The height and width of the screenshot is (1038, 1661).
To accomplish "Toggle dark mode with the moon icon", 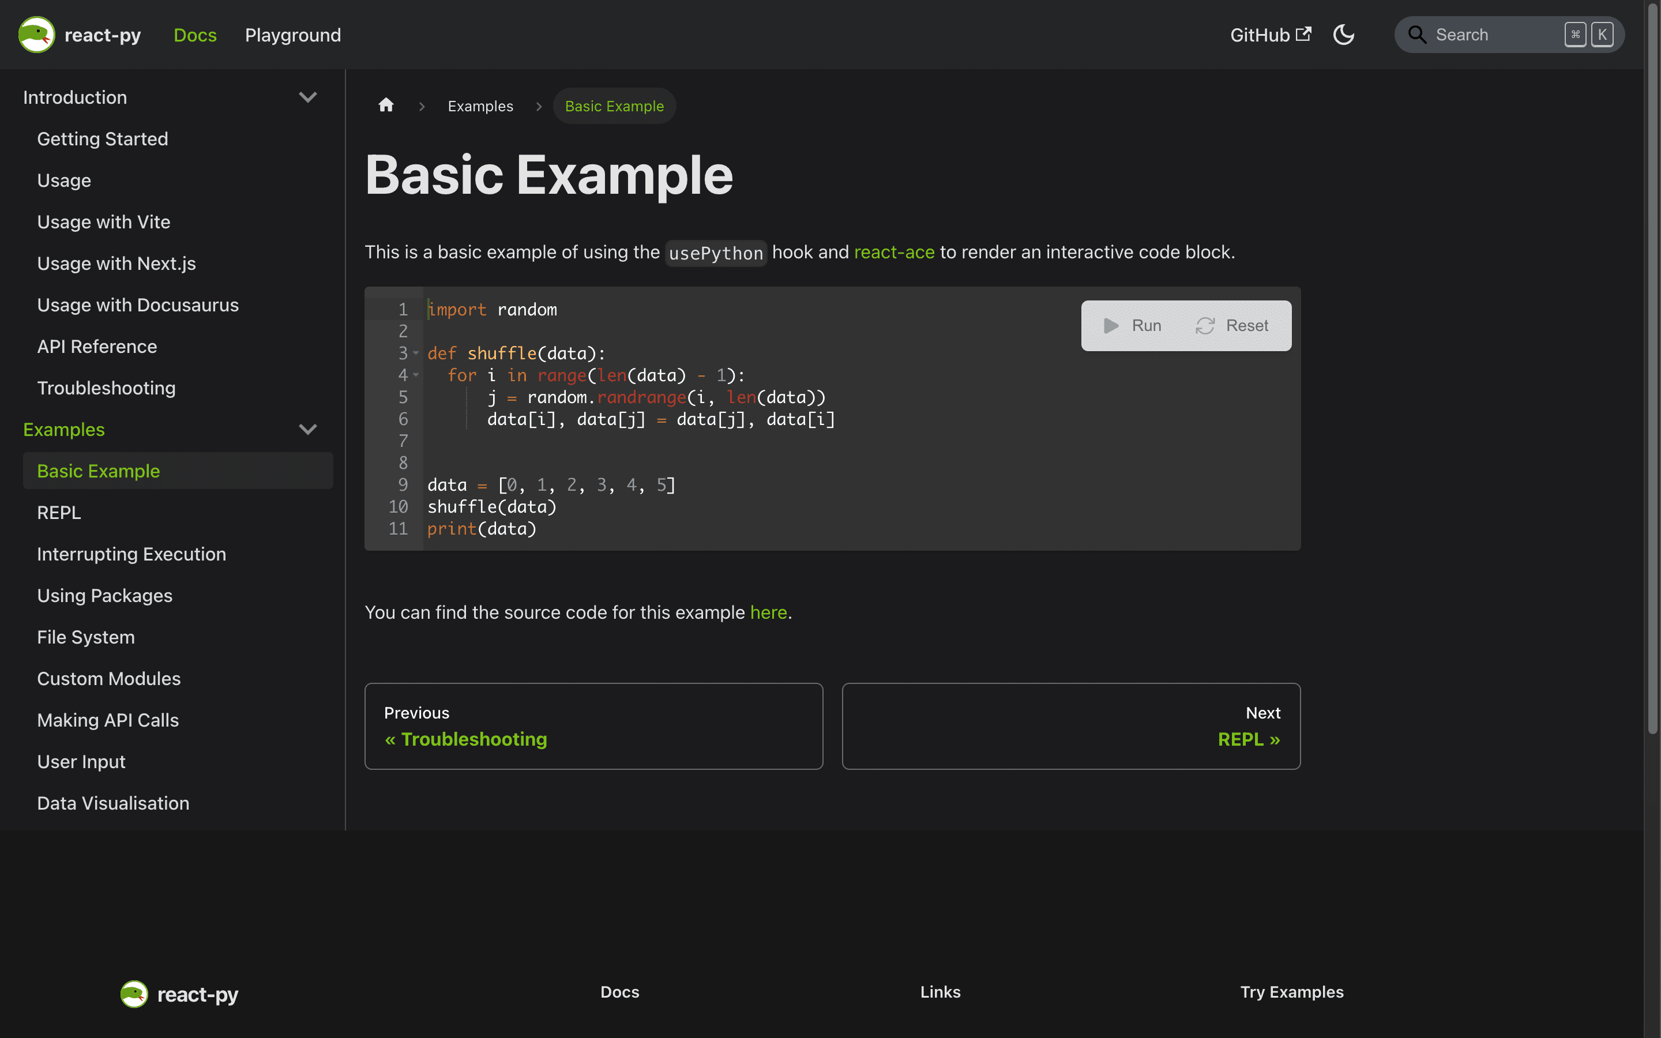I will coord(1343,35).
